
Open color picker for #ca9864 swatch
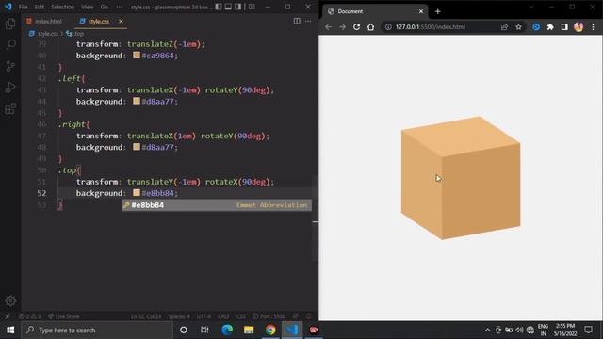coord(137,56)
